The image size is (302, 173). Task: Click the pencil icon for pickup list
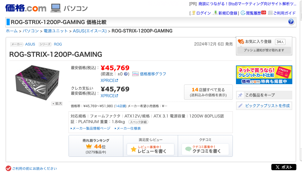240,106
